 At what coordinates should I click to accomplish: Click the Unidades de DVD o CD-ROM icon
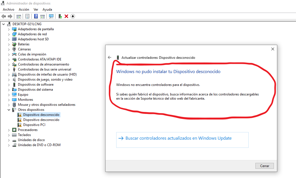click(x=14, y=145)
